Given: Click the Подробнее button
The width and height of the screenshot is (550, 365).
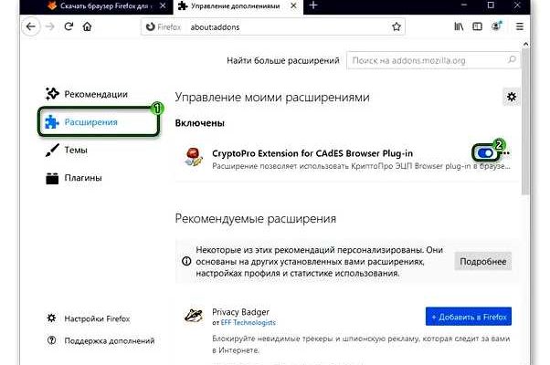Looking at the screenshot, I should click(483, 261).
